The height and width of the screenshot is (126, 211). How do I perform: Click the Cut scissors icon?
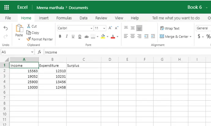click(x=28, y=26)
